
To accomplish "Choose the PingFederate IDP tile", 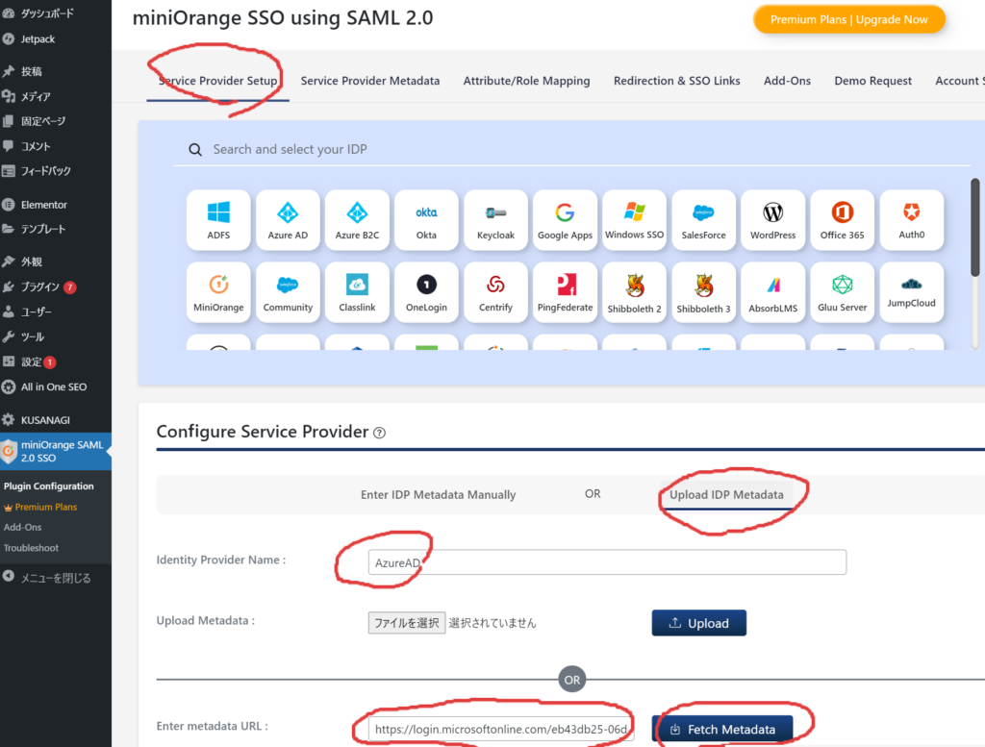I will pos(565,292).
